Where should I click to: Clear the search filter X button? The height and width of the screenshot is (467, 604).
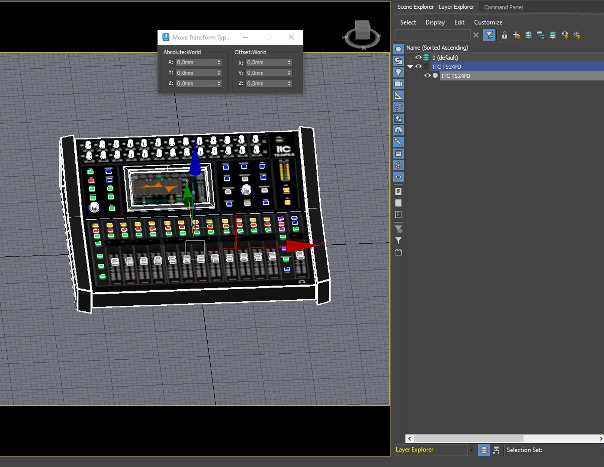[476, 35]
